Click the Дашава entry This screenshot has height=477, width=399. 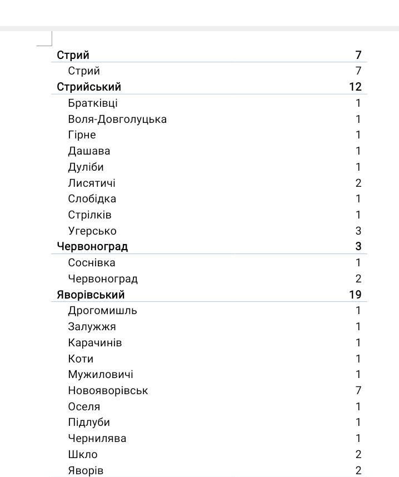(89, 151)
